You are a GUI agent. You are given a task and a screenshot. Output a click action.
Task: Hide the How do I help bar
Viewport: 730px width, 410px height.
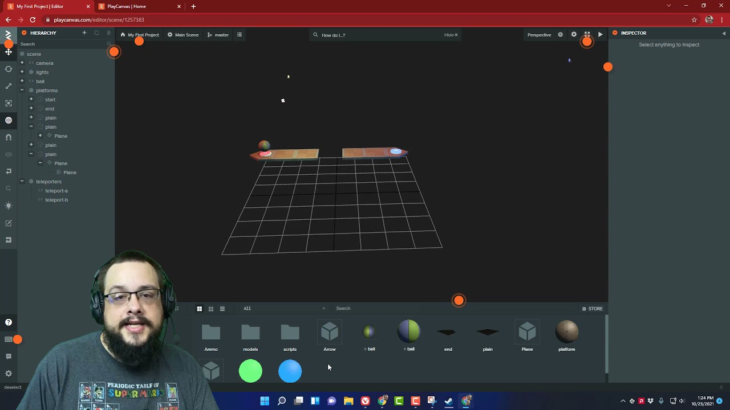[x=451, y=35]
